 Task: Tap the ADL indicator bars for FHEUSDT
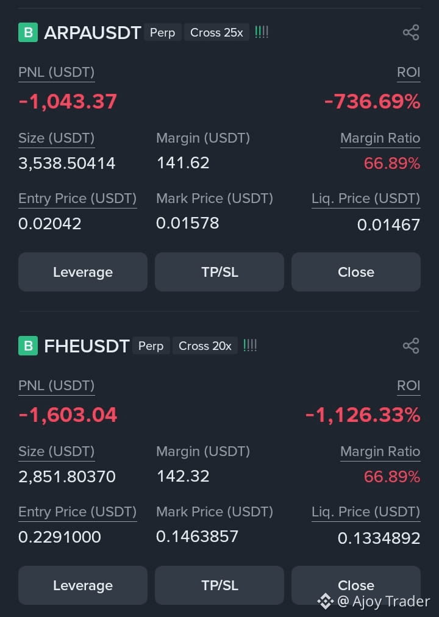(x=250, y=346)
